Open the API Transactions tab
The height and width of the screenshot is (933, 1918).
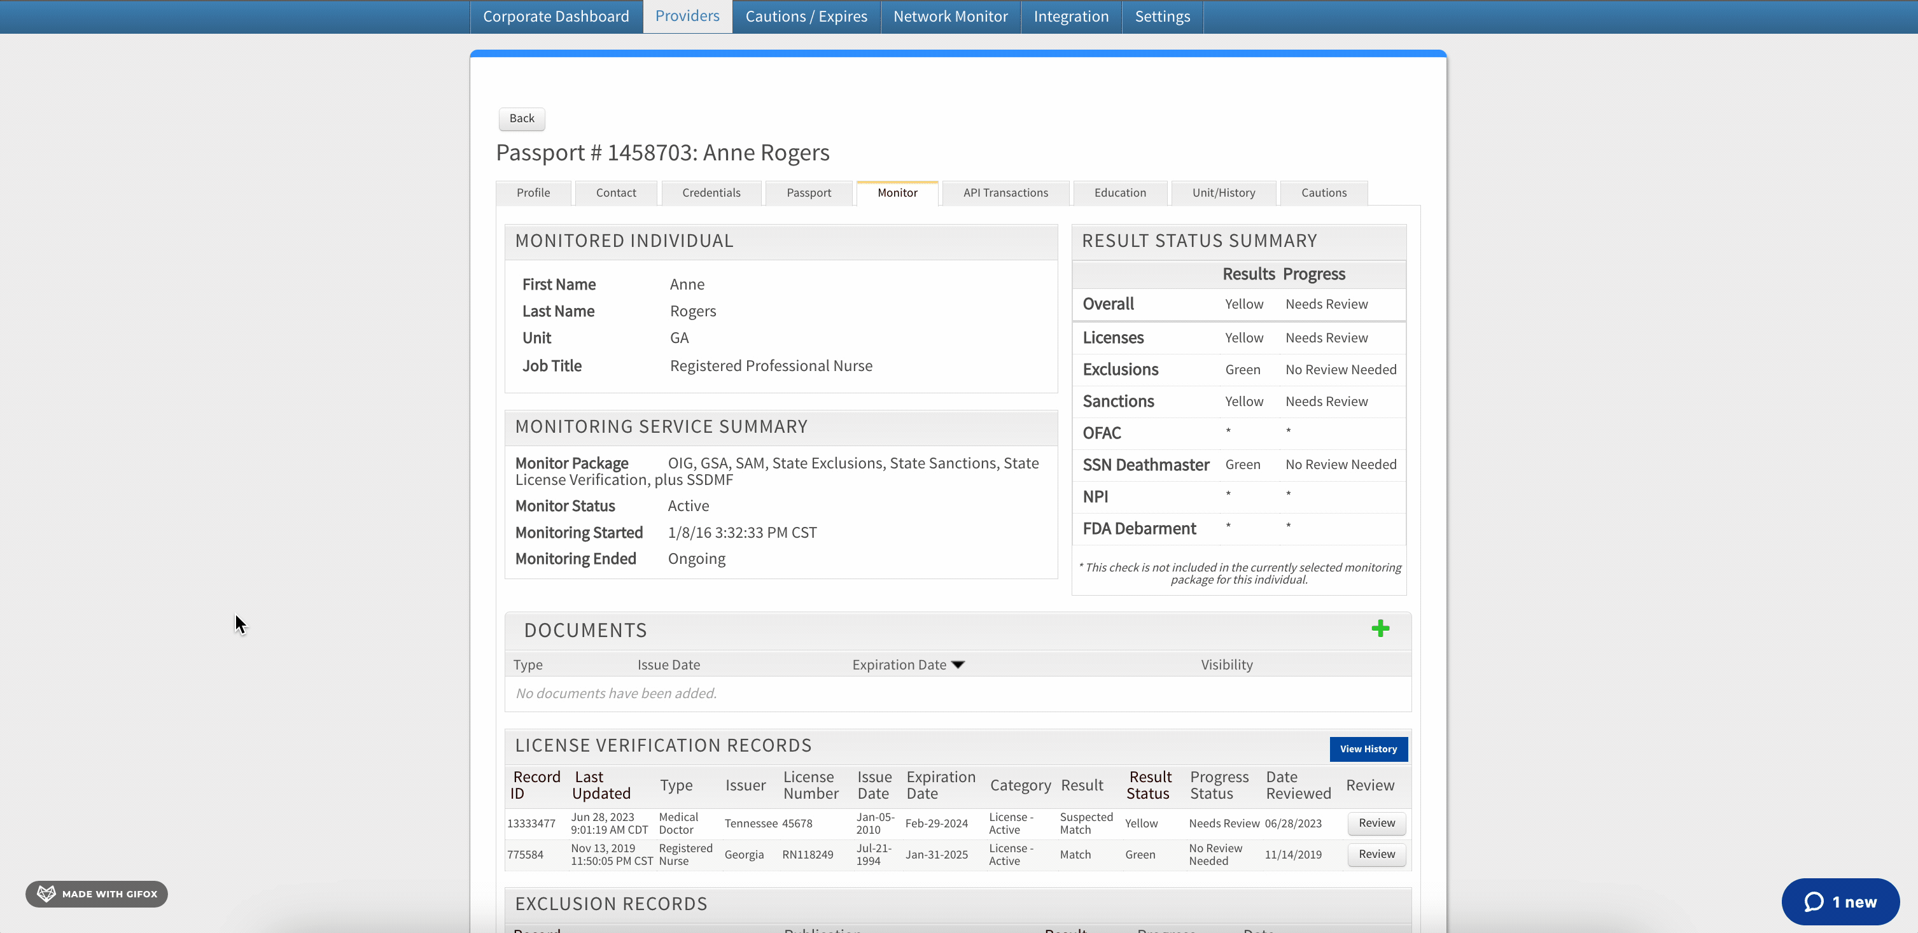pos(1005,193)
